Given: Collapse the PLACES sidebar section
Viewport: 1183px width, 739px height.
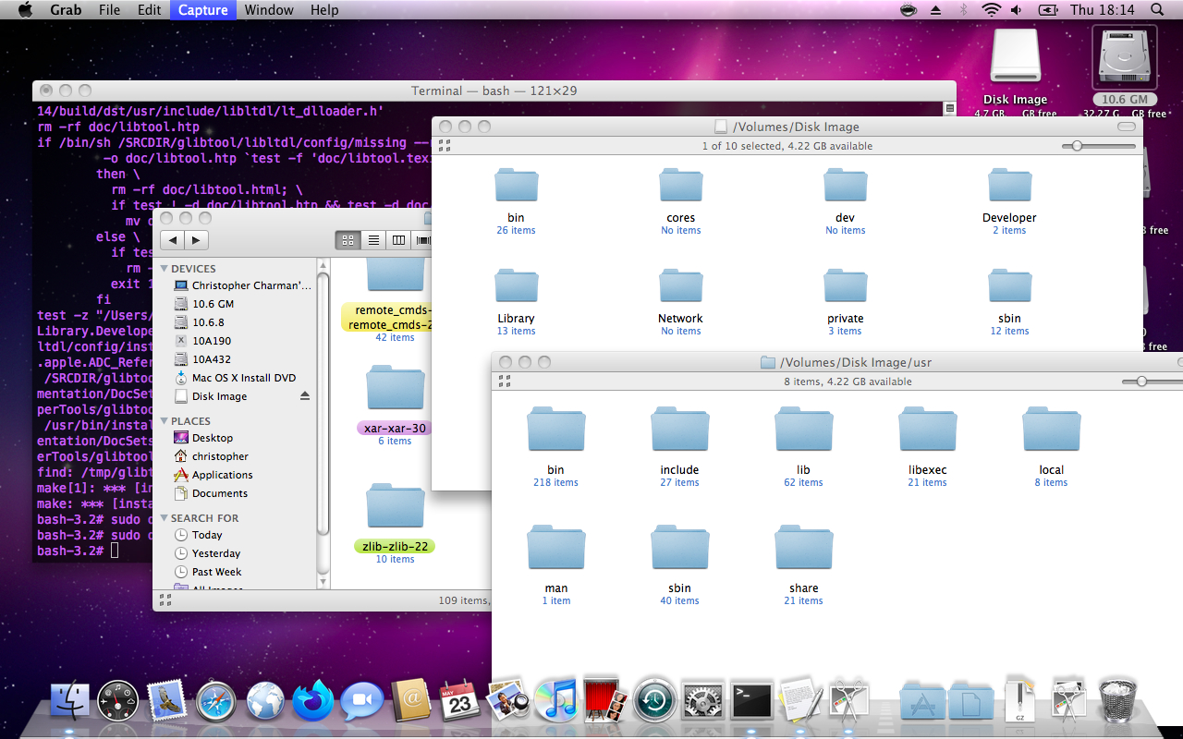Looking at the screenshot, I should pos(165,421).
